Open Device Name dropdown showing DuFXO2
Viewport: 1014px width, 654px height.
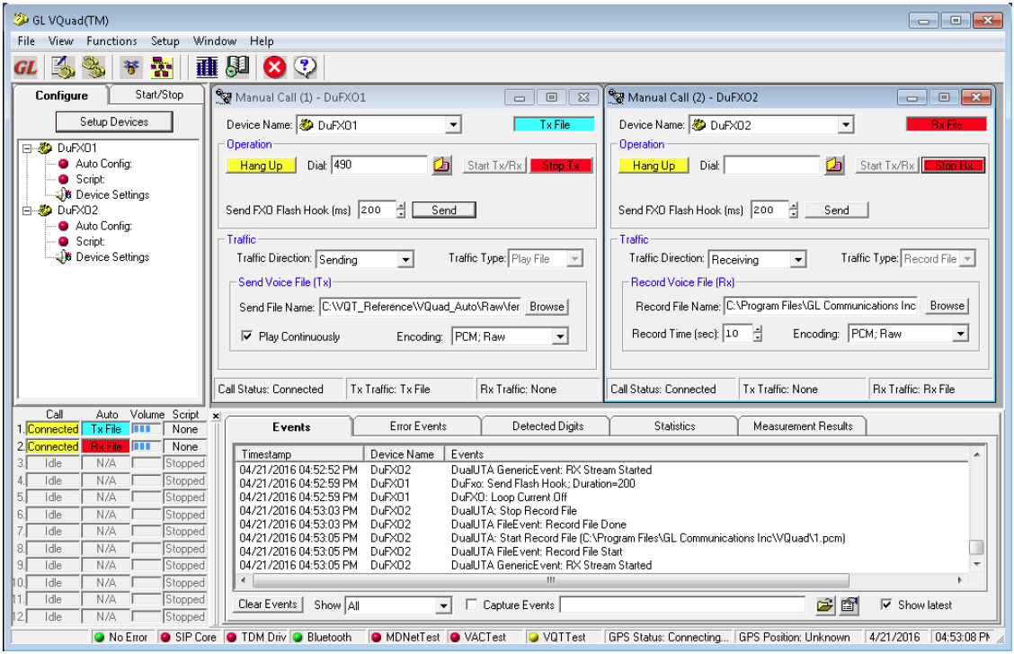pos(846,125)
